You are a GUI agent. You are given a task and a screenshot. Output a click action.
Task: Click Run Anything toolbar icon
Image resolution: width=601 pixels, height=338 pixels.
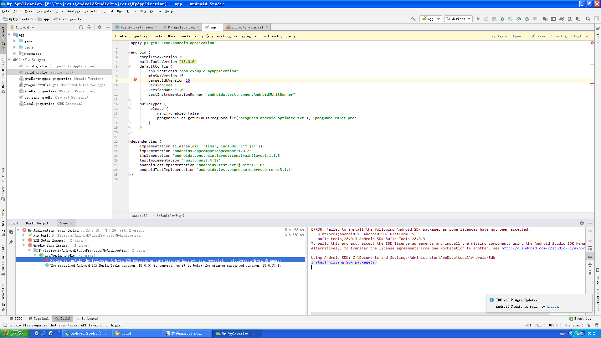point(553,19)
